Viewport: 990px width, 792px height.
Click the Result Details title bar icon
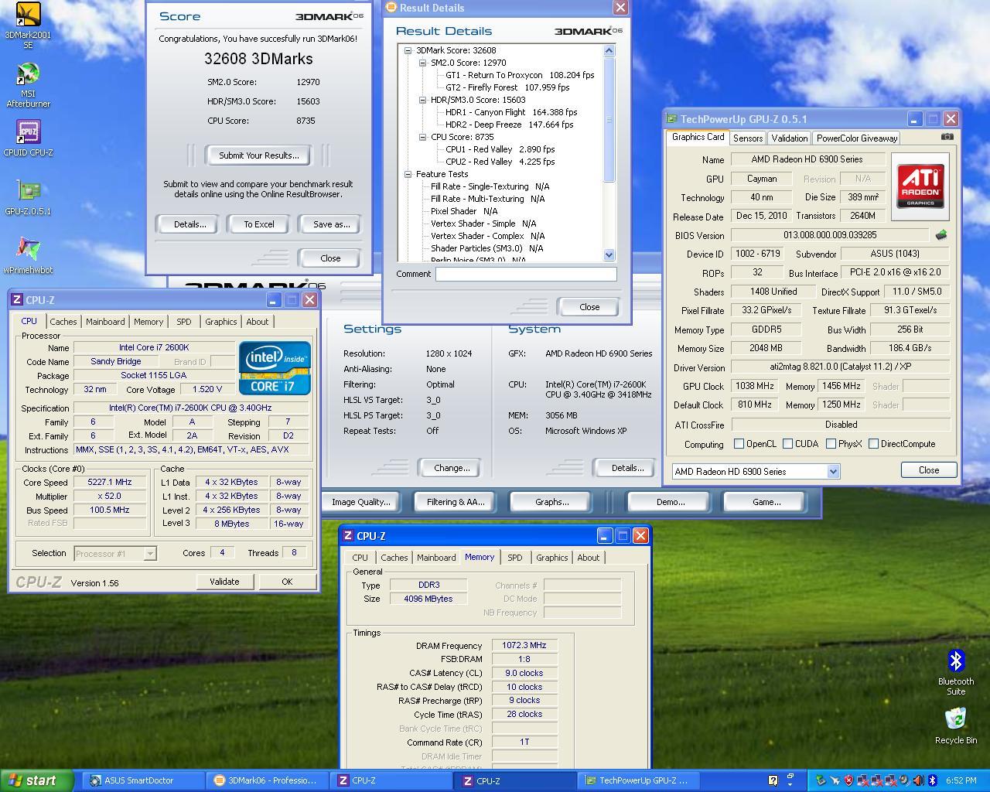coord(392,8)
